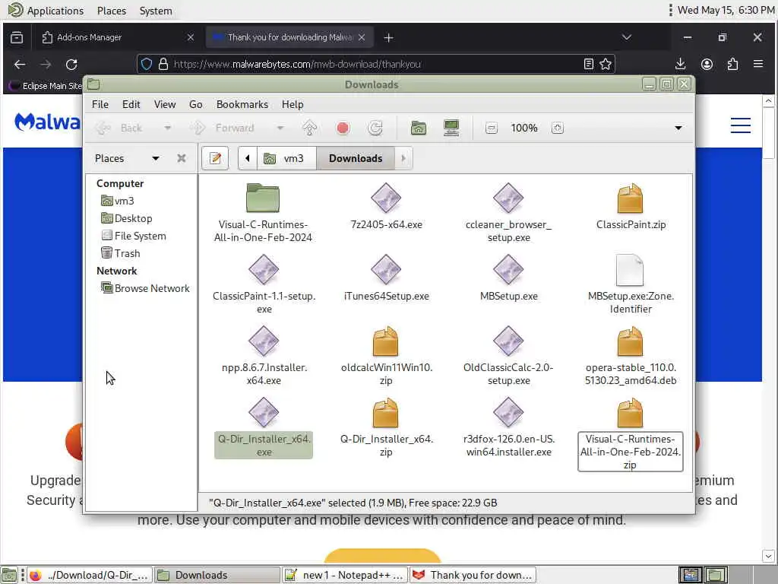Open the File menu
The image size is (778, 584).
pos(100,104)
